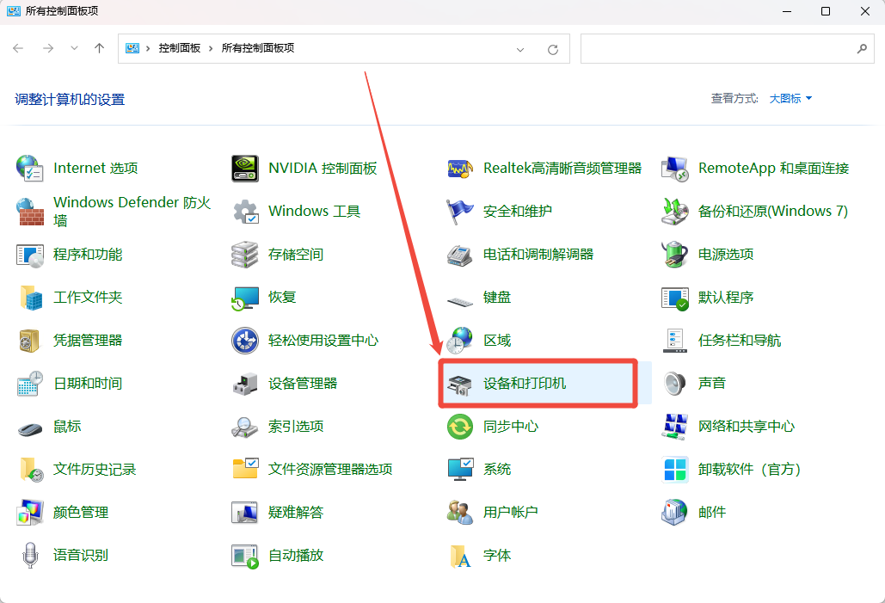
Task: Select 控制面板 in the address breadcrumb
Action: pyautogui.click(x=180, y=48)
